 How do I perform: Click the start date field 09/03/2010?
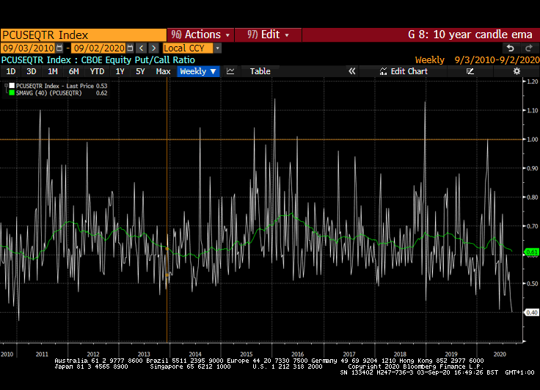29,48
